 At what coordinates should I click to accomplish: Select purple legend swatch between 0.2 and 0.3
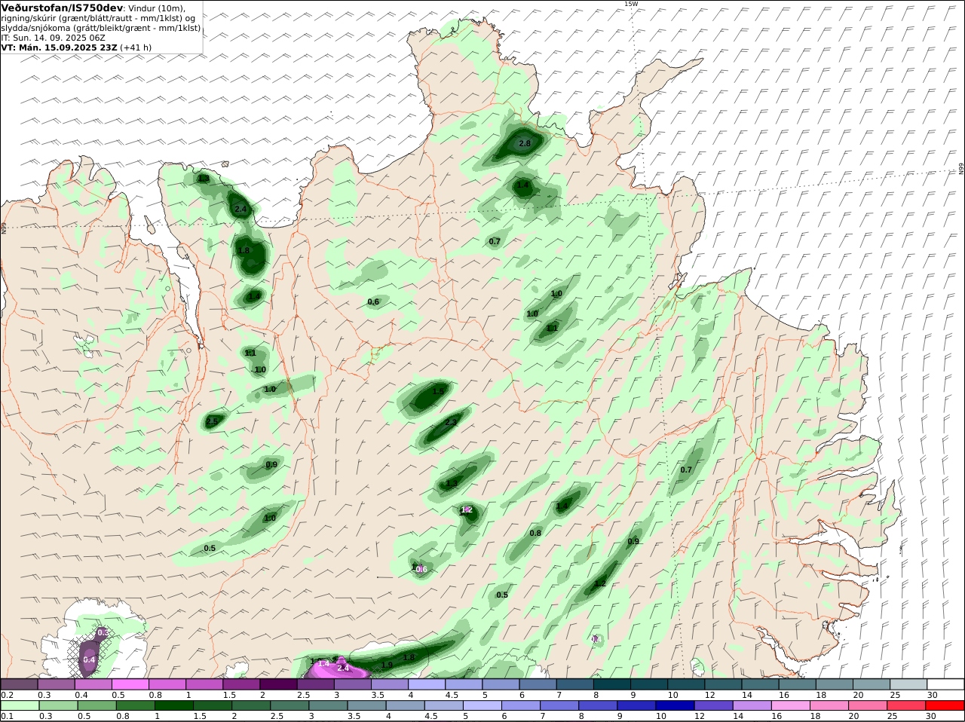click(19, 684)
